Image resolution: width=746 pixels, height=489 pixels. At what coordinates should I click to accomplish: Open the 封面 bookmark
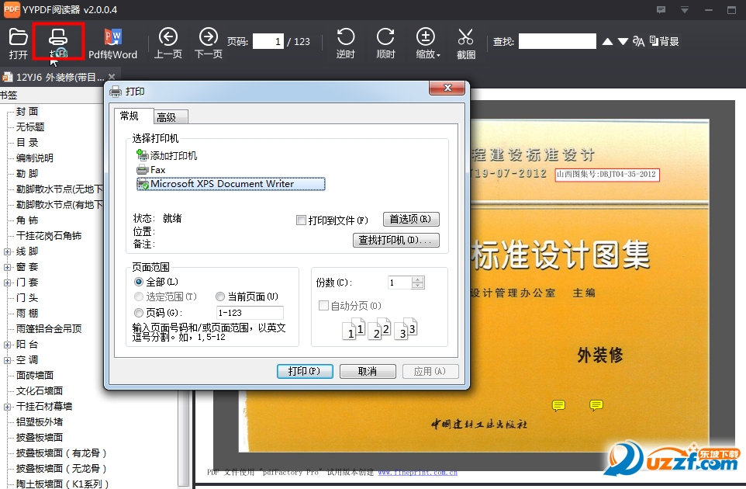[27, 112]
